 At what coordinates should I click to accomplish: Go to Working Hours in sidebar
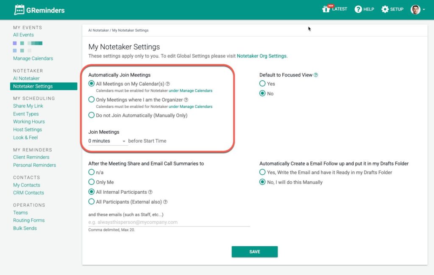29,121
